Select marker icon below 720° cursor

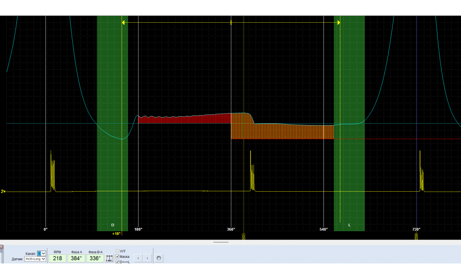(x=416, y=236)
